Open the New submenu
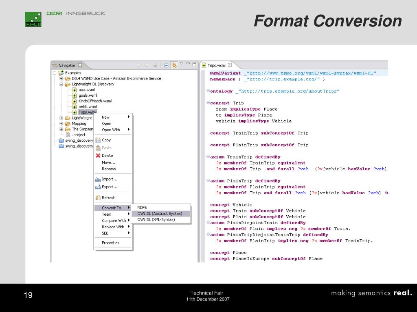Viewport: 417px width, 312px height. [x=113, y=117]
